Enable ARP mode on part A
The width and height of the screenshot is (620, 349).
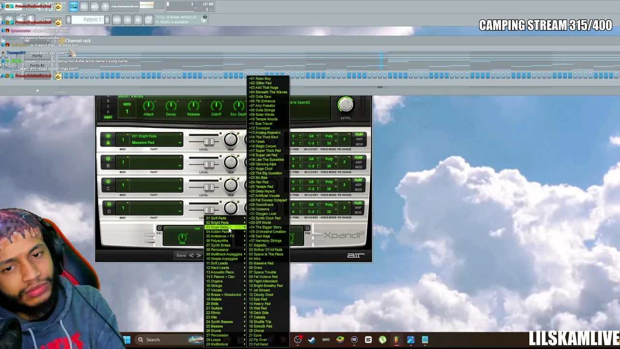click(359, 140)
